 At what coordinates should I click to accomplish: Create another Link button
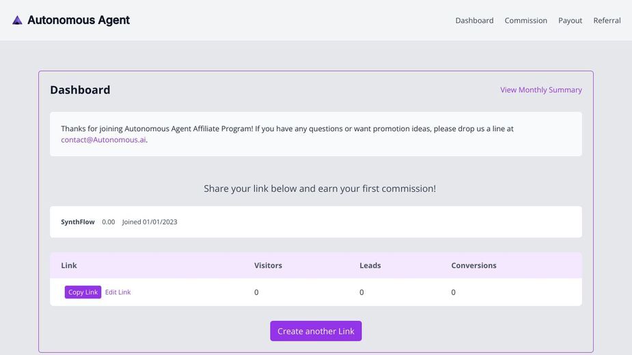point(316,331)
